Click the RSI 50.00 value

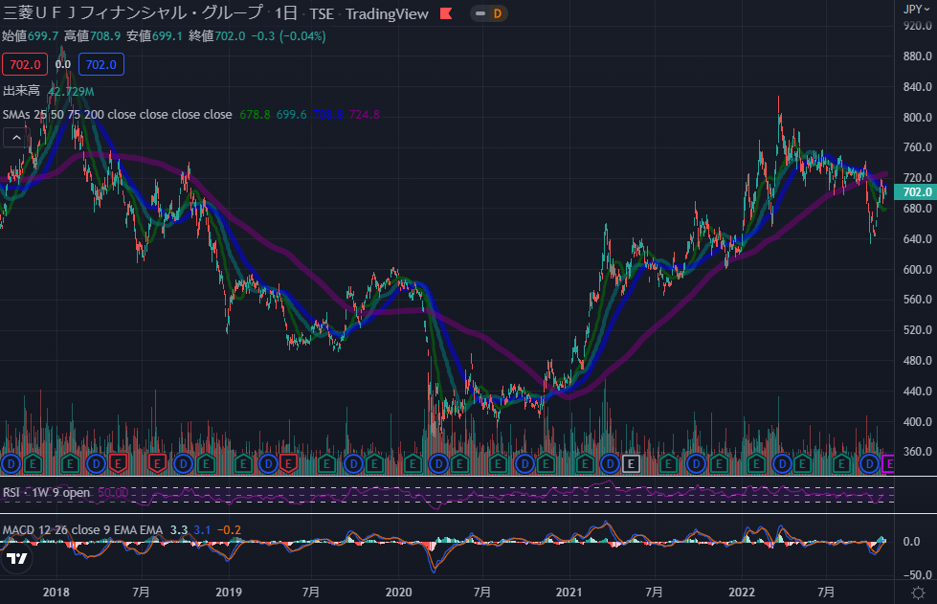pyautogui.click(x=113, y=492)
